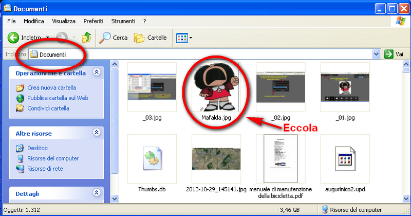This screenshot has width=411, height=216.
Task: Click the _03.jpg file name
Action: coord(152,118)
